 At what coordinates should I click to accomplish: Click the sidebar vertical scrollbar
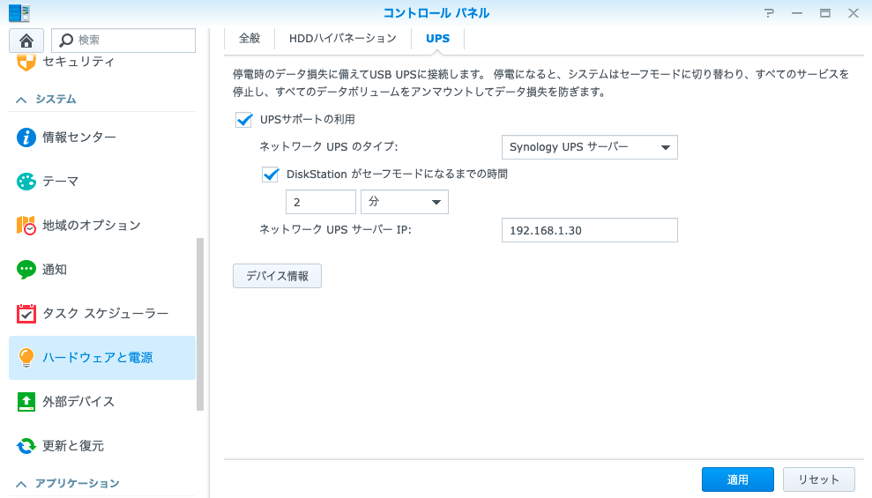pyautogui.click(x=200, y=324)
